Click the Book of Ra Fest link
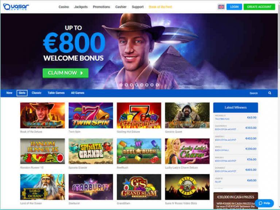This screenshot has width=280, height=210. [x=160, y=7]
